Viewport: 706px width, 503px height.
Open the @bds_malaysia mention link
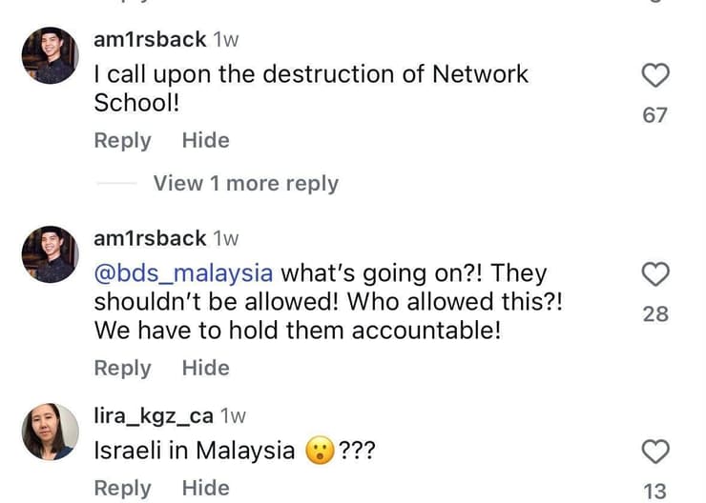point(183,273)
